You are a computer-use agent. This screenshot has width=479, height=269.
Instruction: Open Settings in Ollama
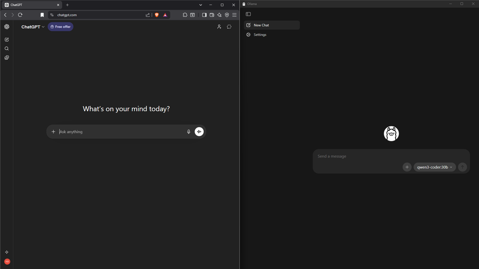pos(272,35)
